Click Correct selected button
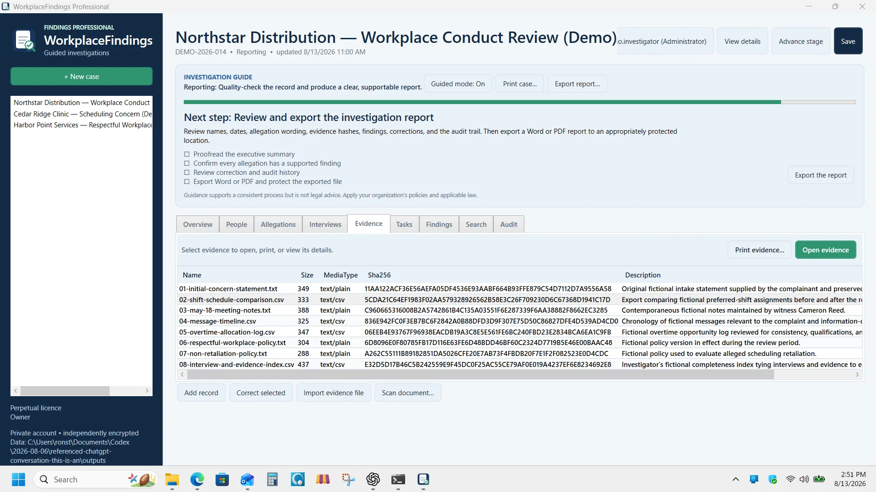The image size is (876, 492). coord(260,393)
